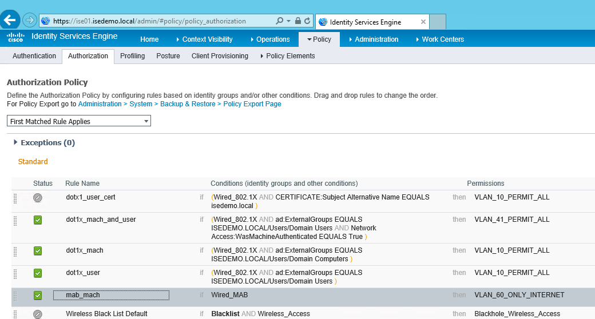This screenshot has height=319, width=595.
Task: Click drag handle for Wireless Black List Default
Action: tap(15, 314)
